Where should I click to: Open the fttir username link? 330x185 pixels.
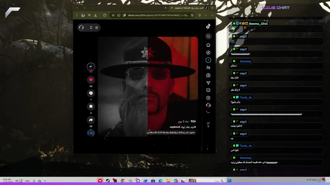193,121
